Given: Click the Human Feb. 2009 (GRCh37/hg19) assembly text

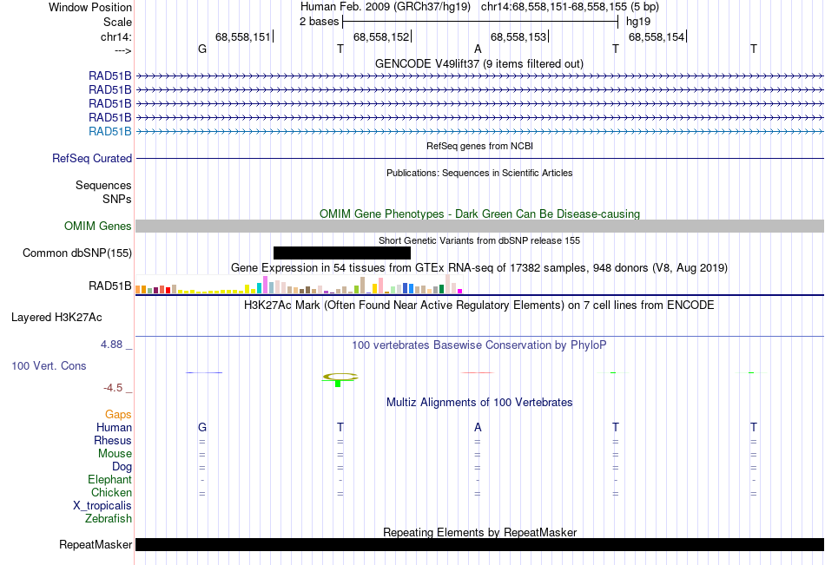Looking at the screenshot, I should (x=386, y=7).
